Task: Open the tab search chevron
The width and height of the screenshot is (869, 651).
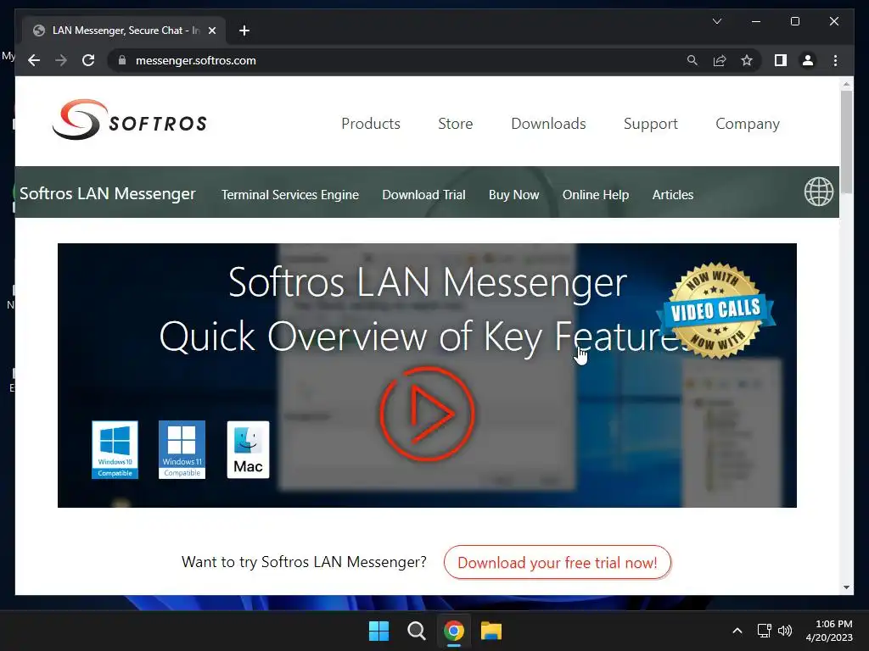Action: pyautogui.click(x=716, y=21)
